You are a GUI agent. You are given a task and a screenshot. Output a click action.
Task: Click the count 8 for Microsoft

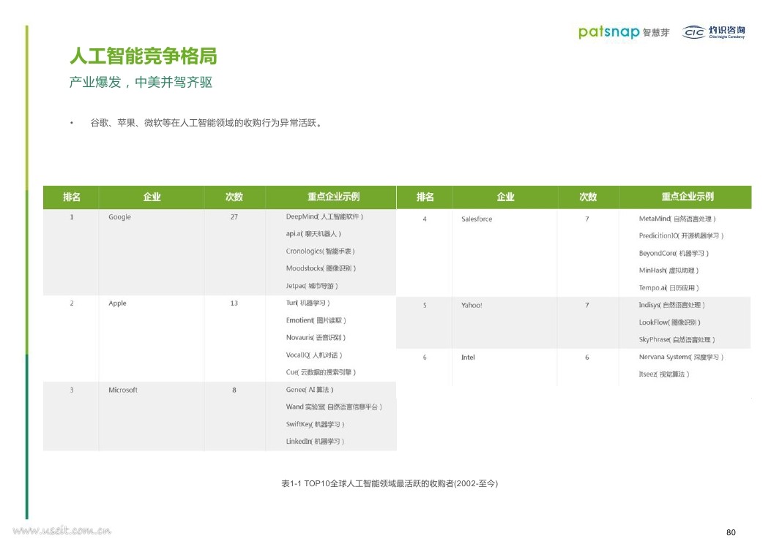pyautogui.click(x=234, y=390)
